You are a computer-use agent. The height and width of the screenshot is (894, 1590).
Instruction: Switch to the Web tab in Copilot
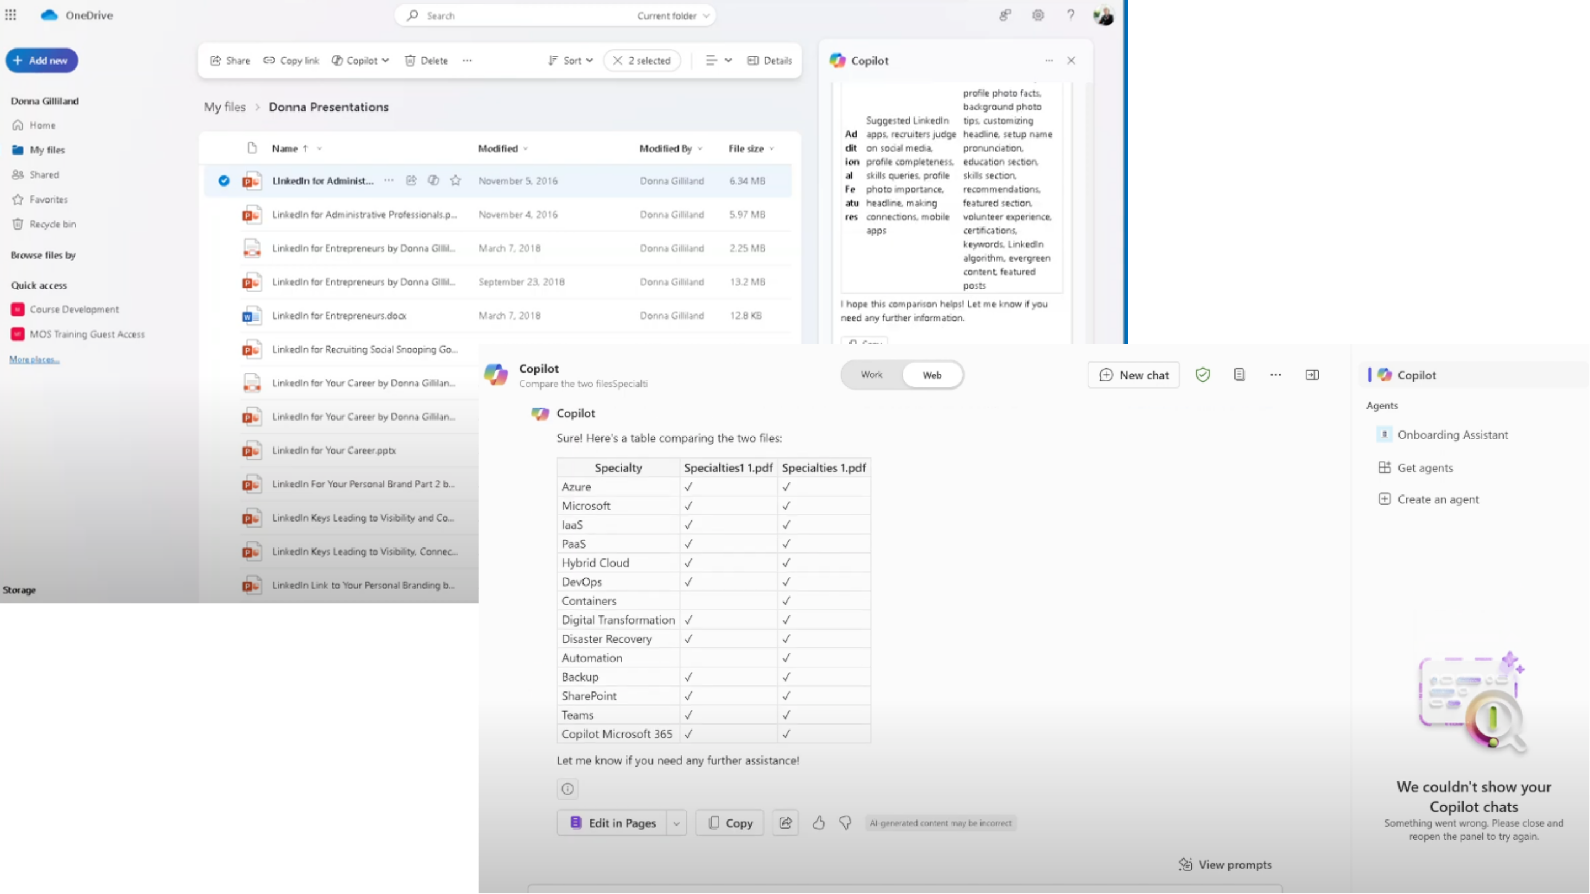(932, 375)
